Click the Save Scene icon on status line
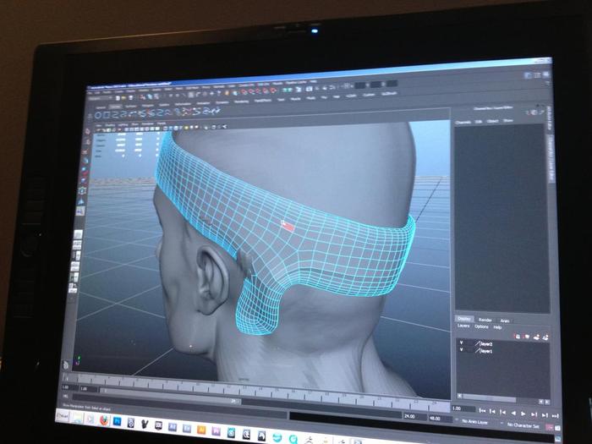592x444 pixels. (131, 97)
